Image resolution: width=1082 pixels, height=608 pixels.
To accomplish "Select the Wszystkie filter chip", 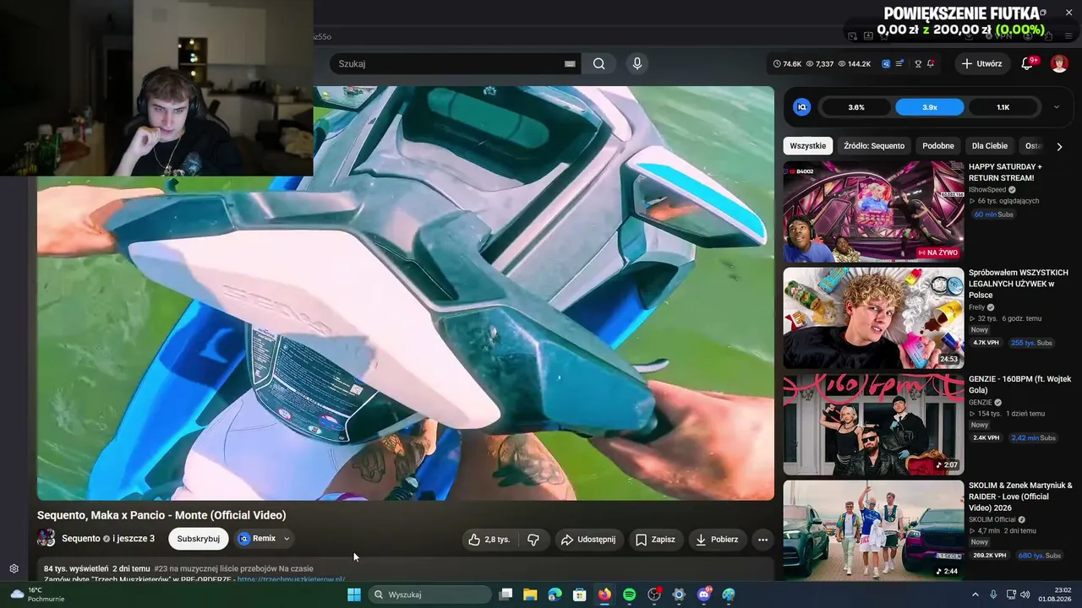I will click(807, 146).
